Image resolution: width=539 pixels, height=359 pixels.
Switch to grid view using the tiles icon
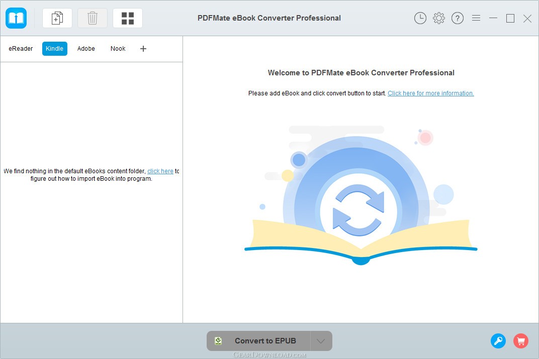128,18
